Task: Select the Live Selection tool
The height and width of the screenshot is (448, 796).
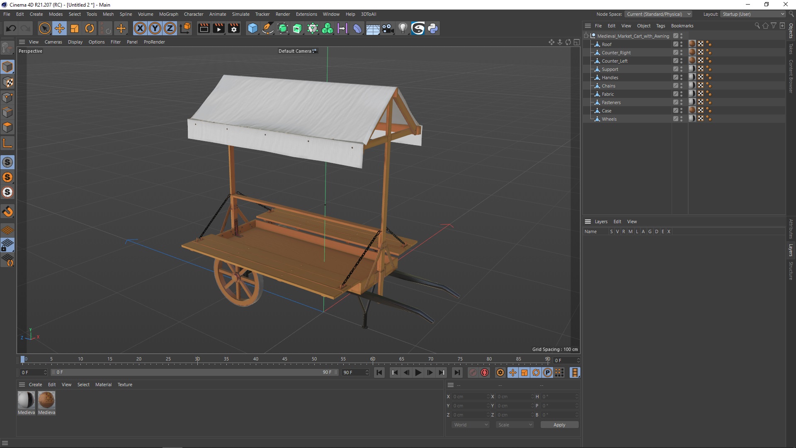Action: [44, 28]
